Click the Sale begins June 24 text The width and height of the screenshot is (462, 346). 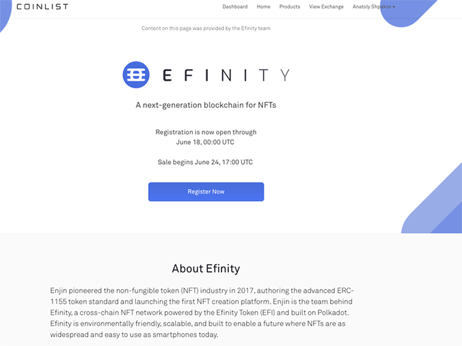click(206, 162)
